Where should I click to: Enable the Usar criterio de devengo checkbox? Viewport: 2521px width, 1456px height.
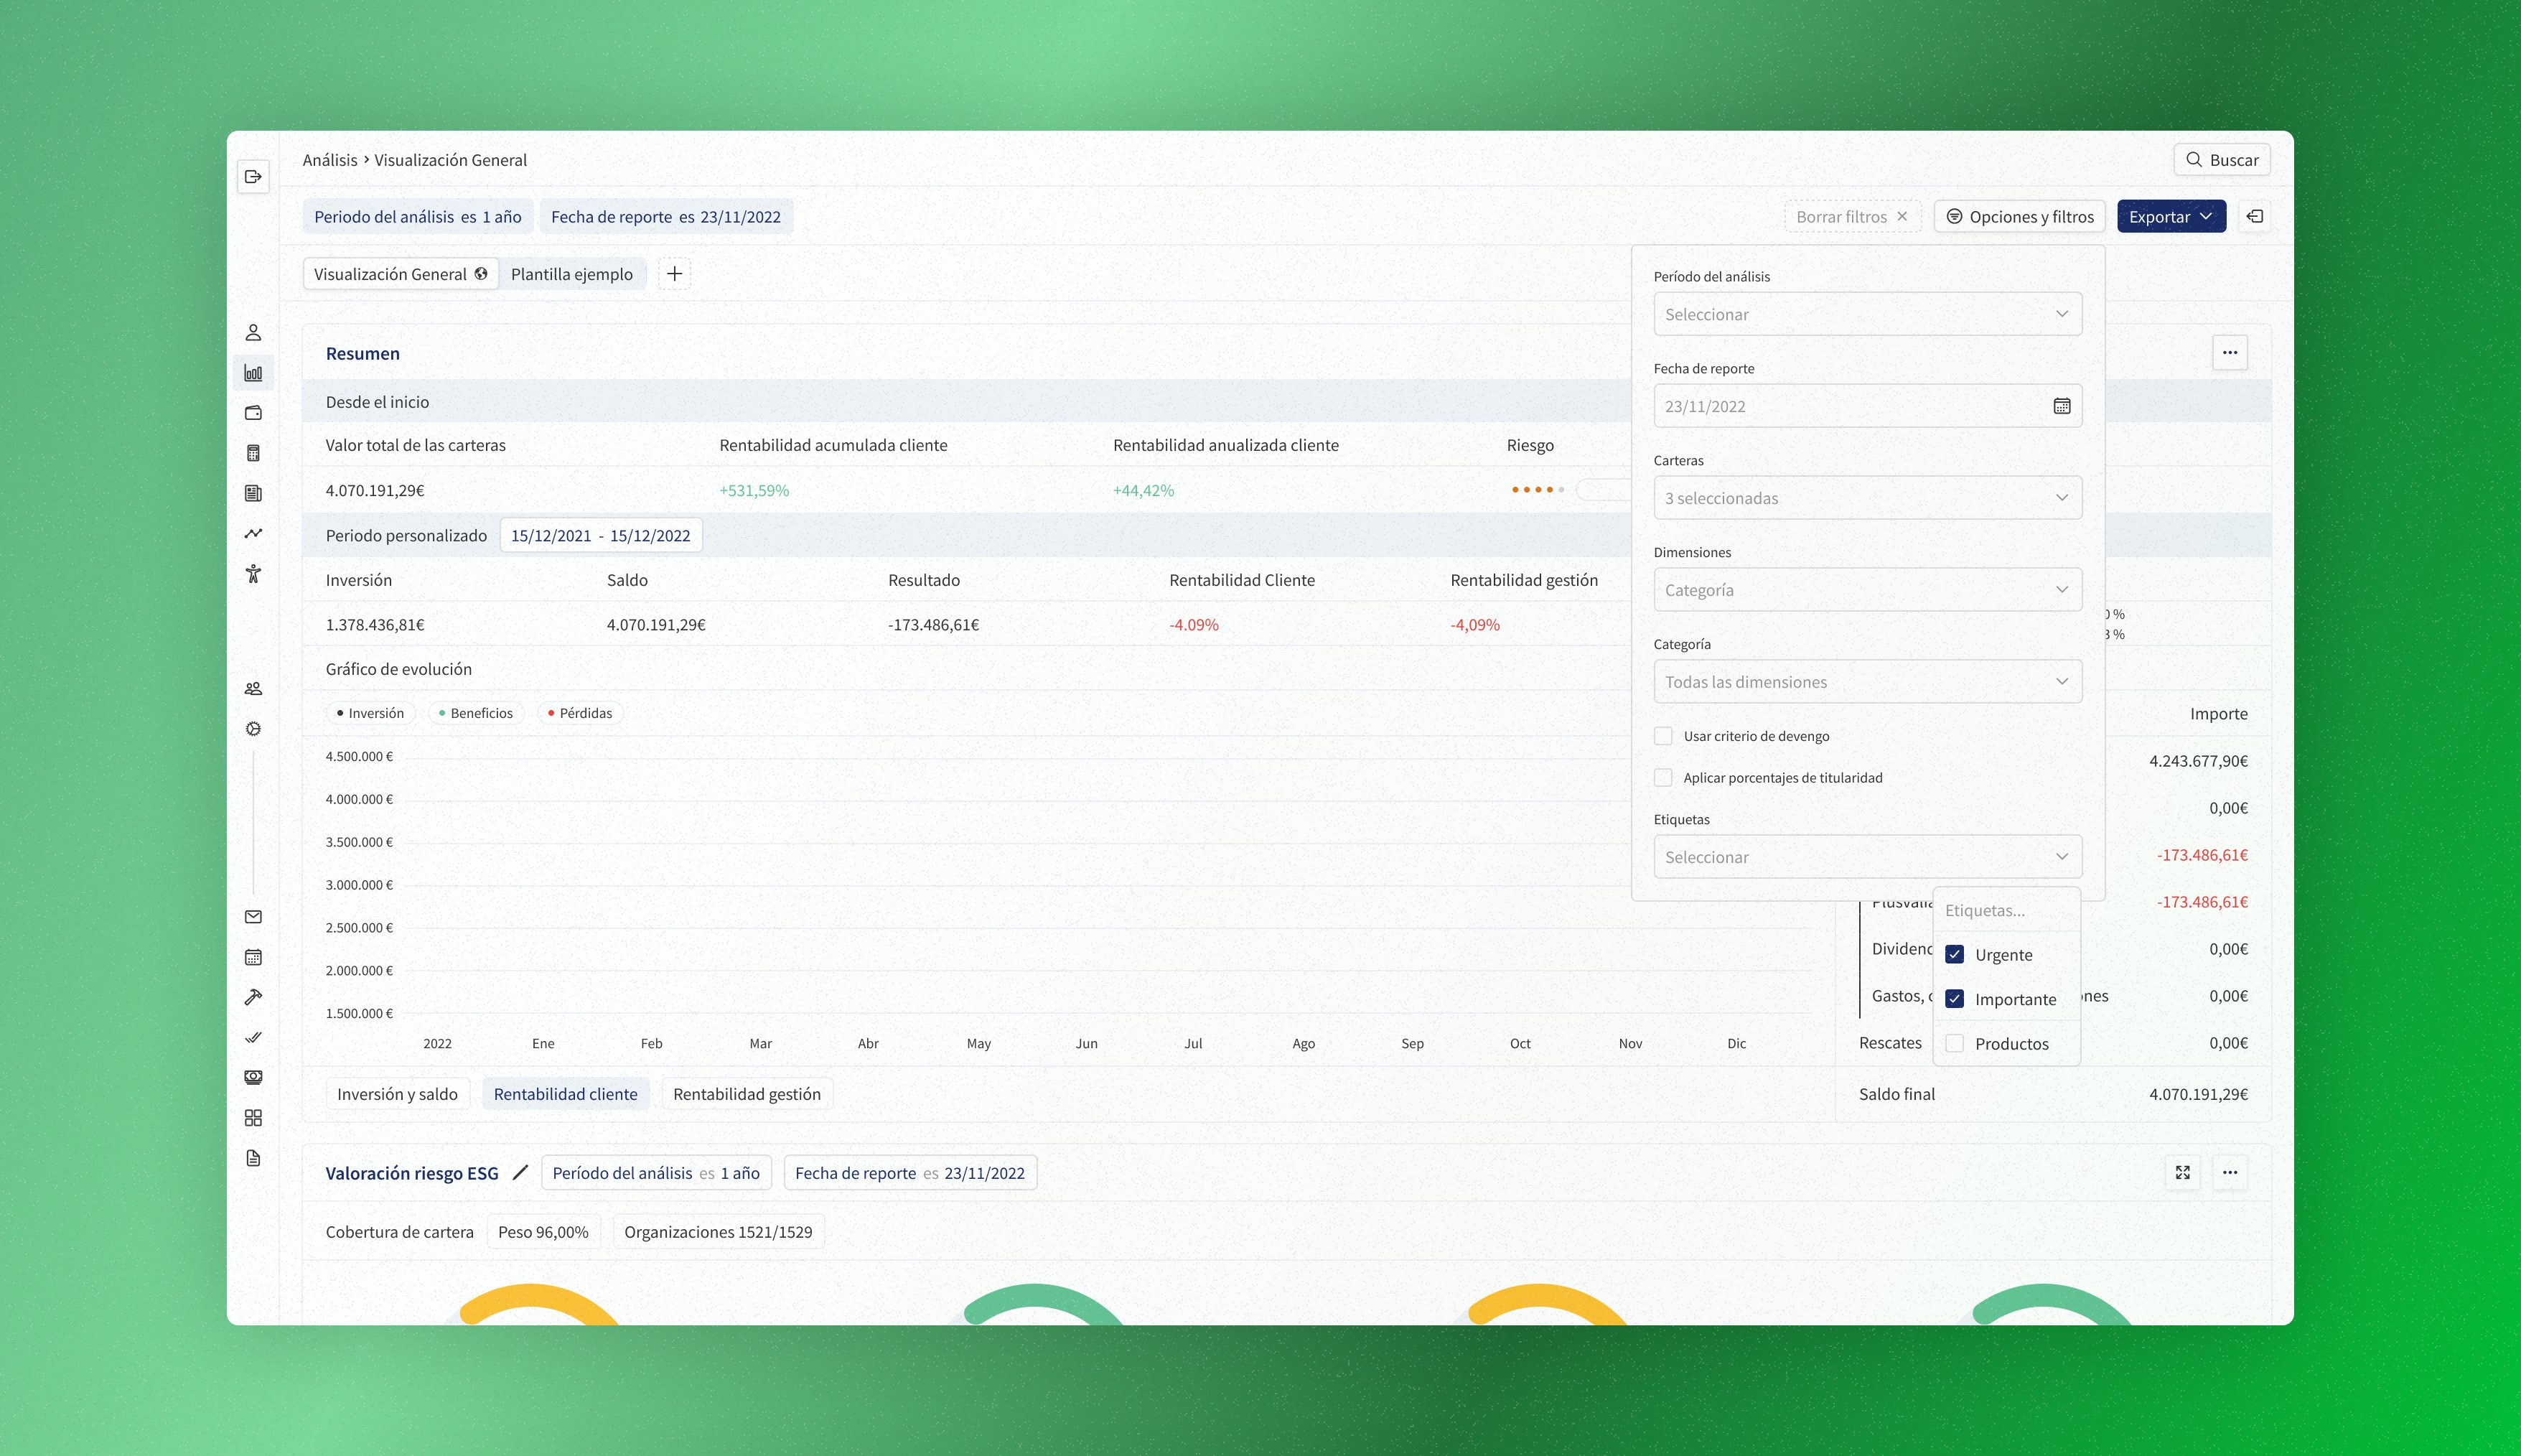[1663, 735]
